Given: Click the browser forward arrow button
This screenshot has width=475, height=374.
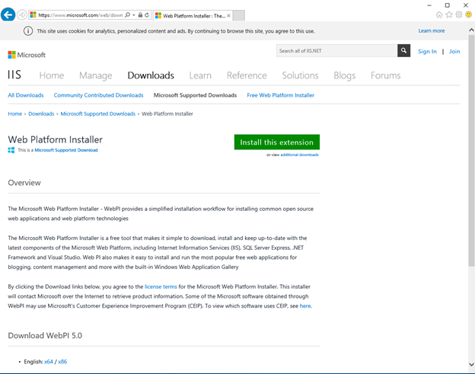Looking at the screenshot, I should (22, 14).
